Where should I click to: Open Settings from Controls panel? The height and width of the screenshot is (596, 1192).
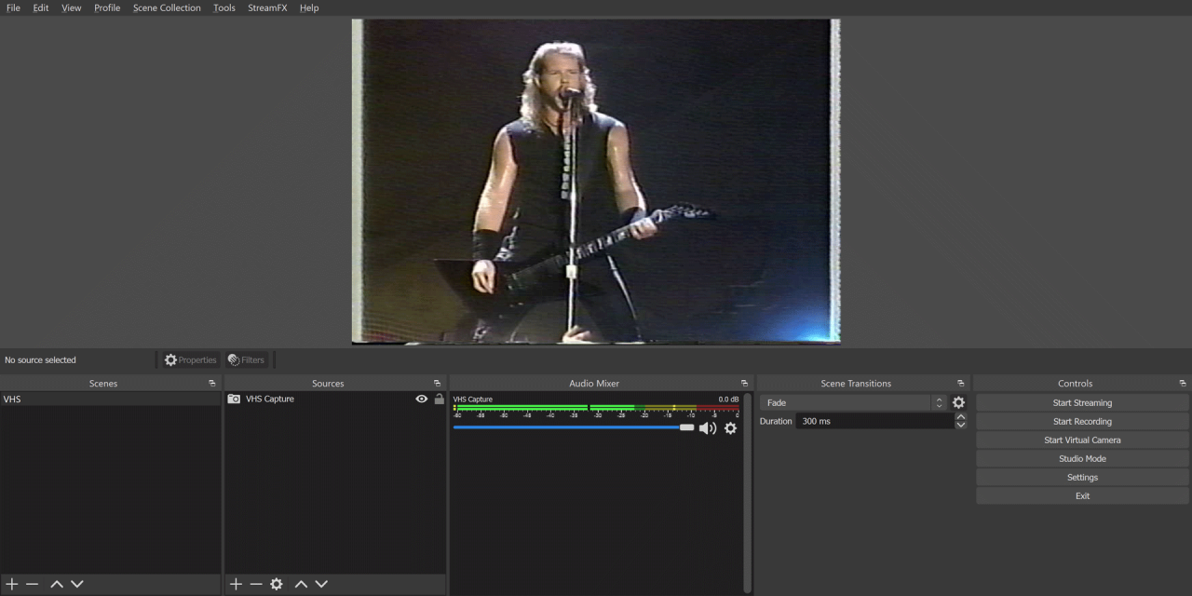pyautogui.click(x=1082, y=478)
